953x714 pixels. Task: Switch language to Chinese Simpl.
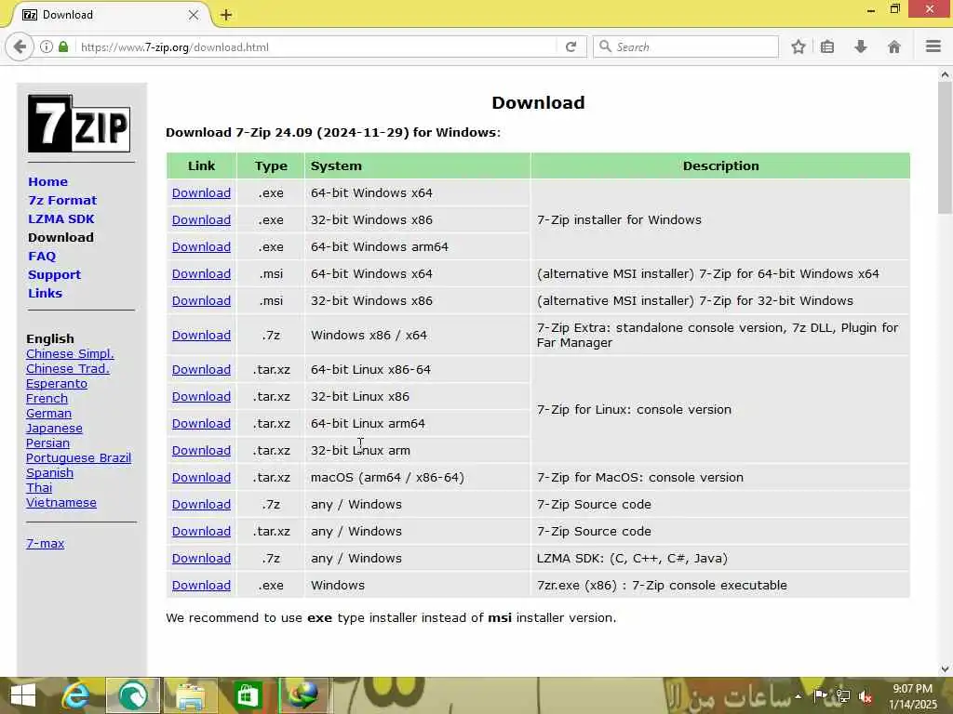click(x=70, y=354)
